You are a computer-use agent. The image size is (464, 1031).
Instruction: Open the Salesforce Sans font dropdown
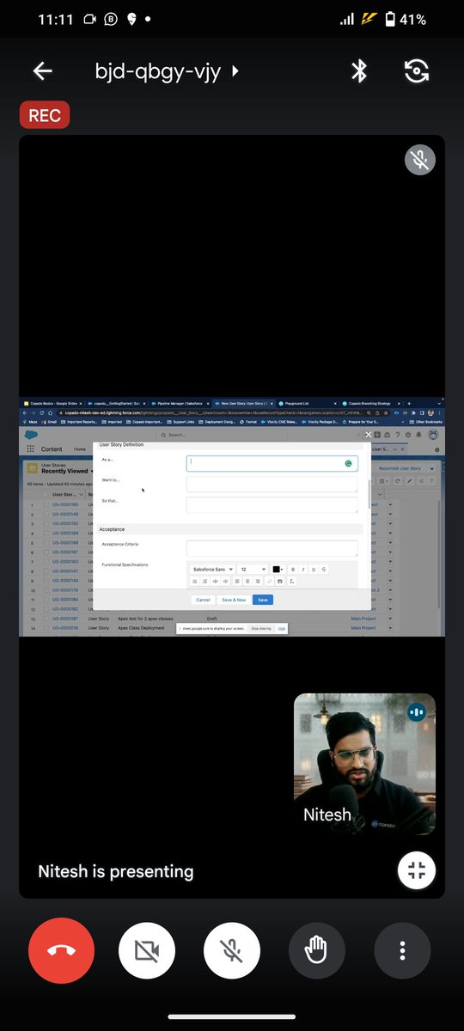click(212, 569)
